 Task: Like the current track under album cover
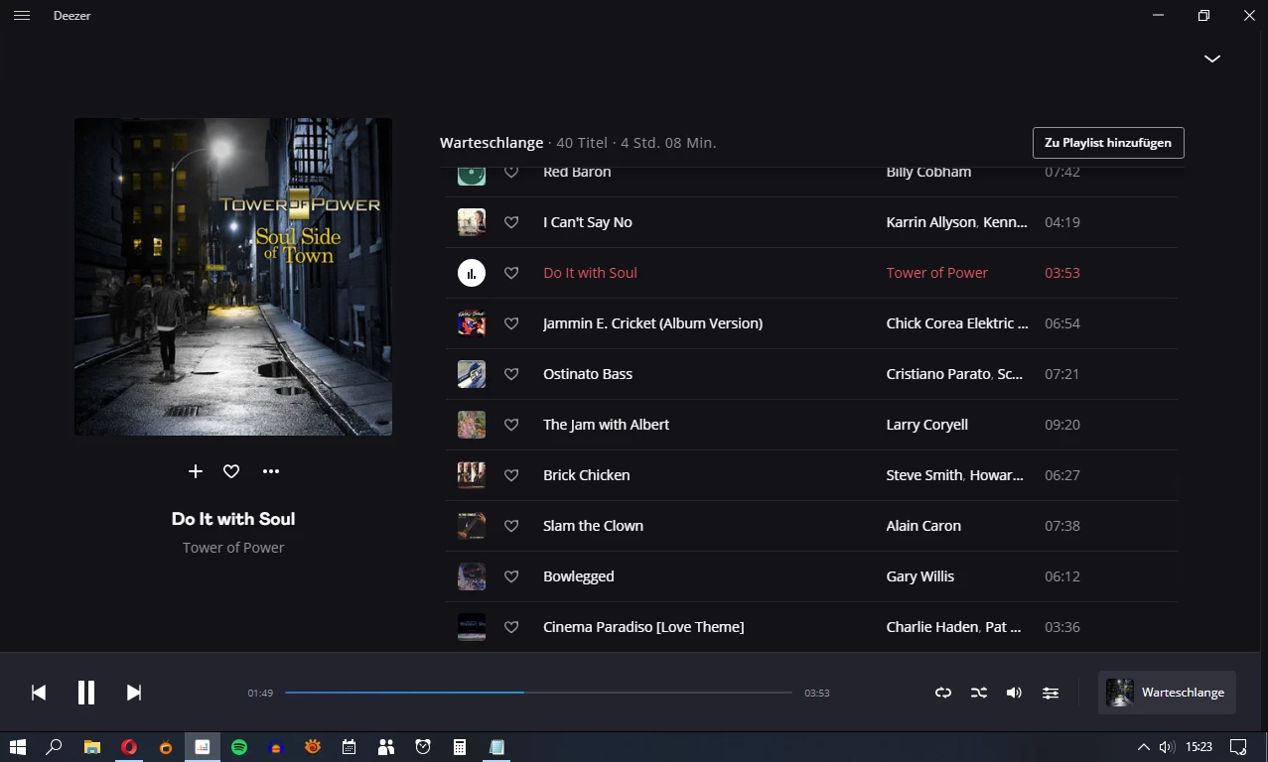coord(231,471)
